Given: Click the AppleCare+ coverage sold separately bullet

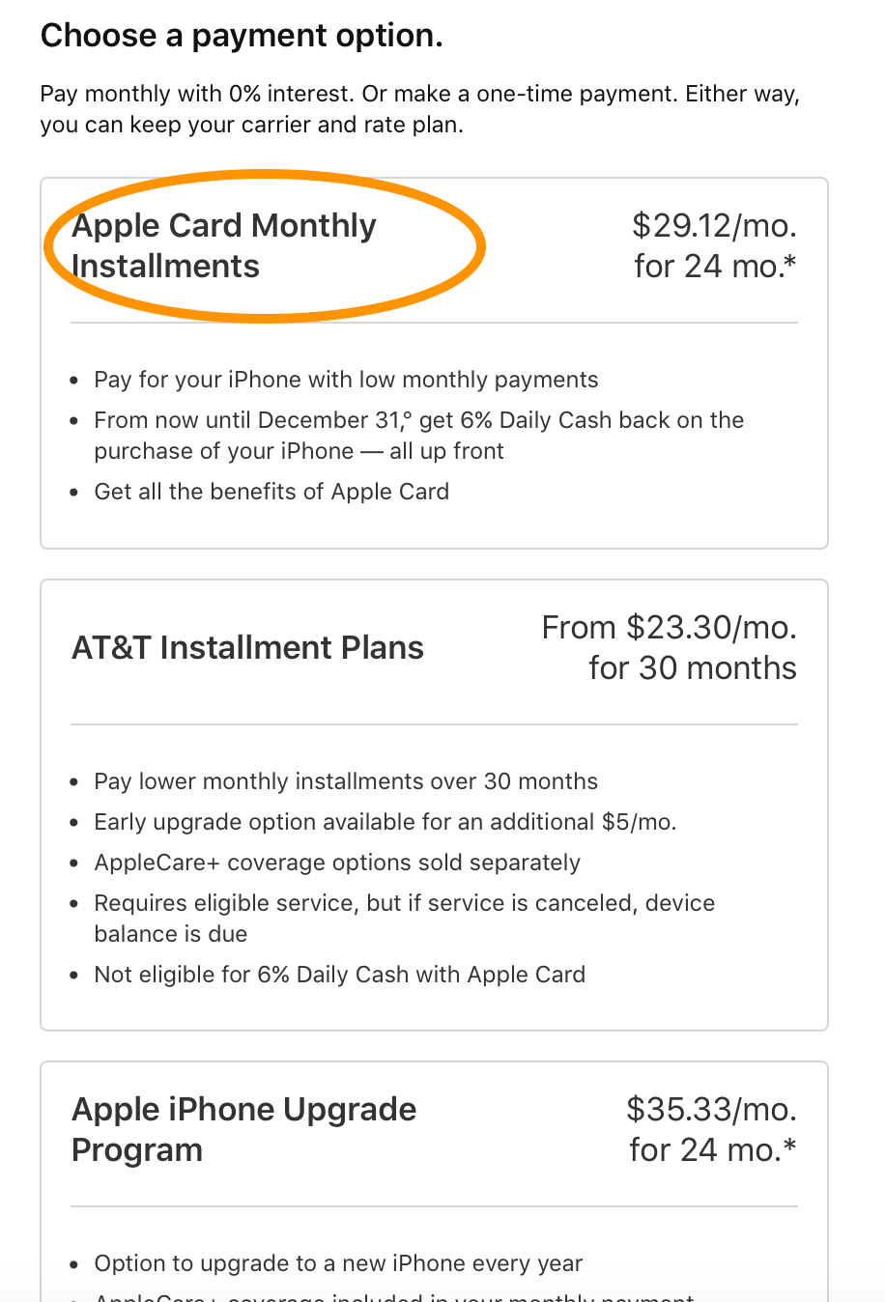Looking at the screenshot, I should click(337, 862).
